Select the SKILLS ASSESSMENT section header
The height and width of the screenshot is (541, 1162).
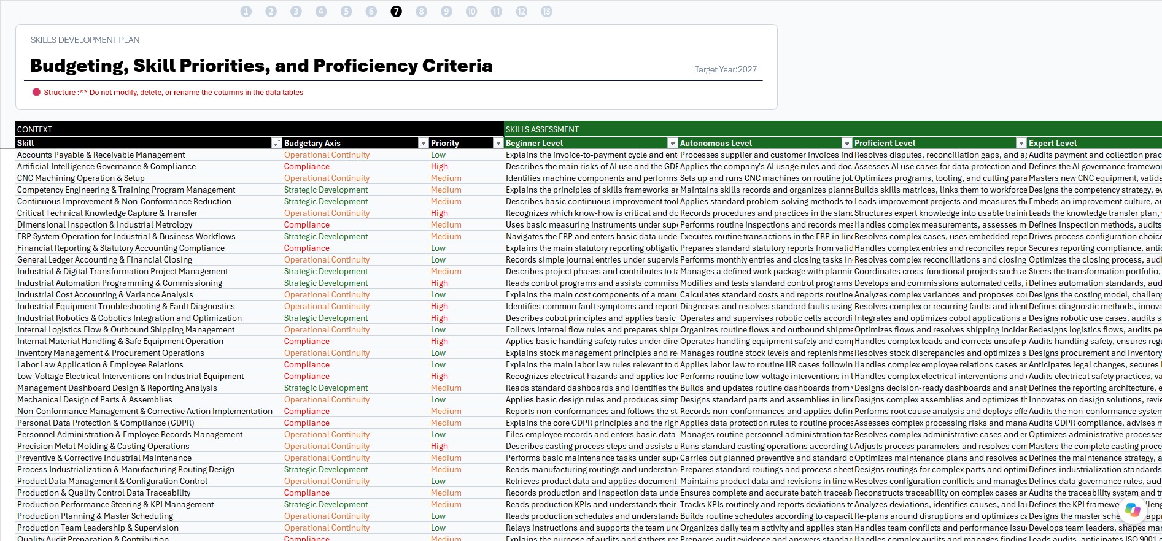point(833,129)
